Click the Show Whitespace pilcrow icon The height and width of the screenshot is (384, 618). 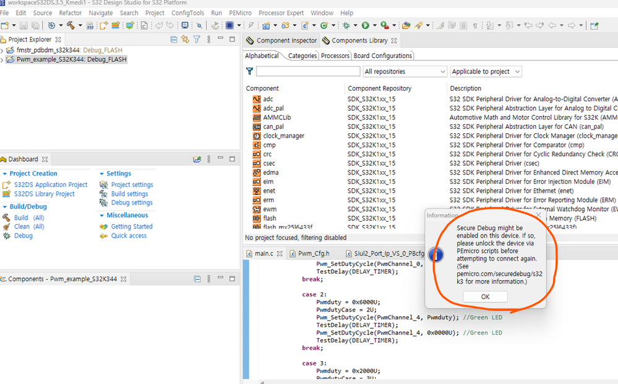475,25
